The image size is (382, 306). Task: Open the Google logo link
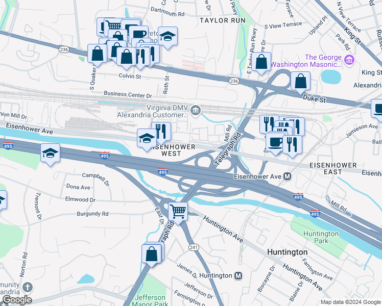point(17,300)
